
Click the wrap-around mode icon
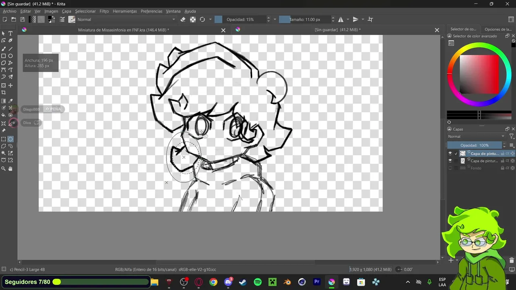(370, 19)
